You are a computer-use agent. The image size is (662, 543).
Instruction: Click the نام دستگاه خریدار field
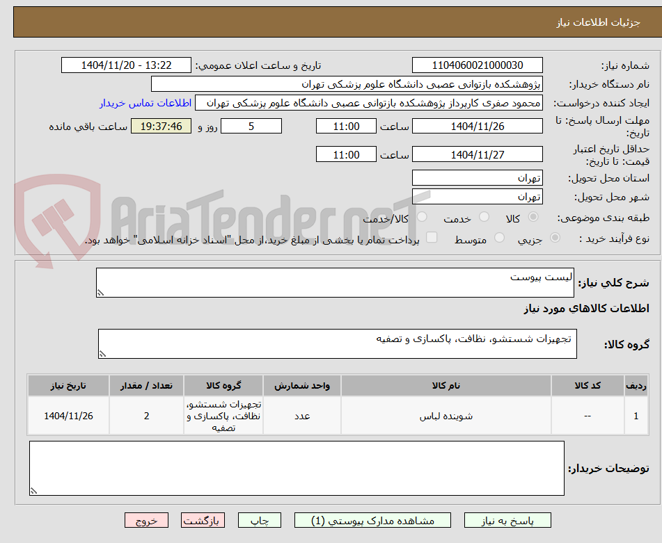(x=347, y=84)
